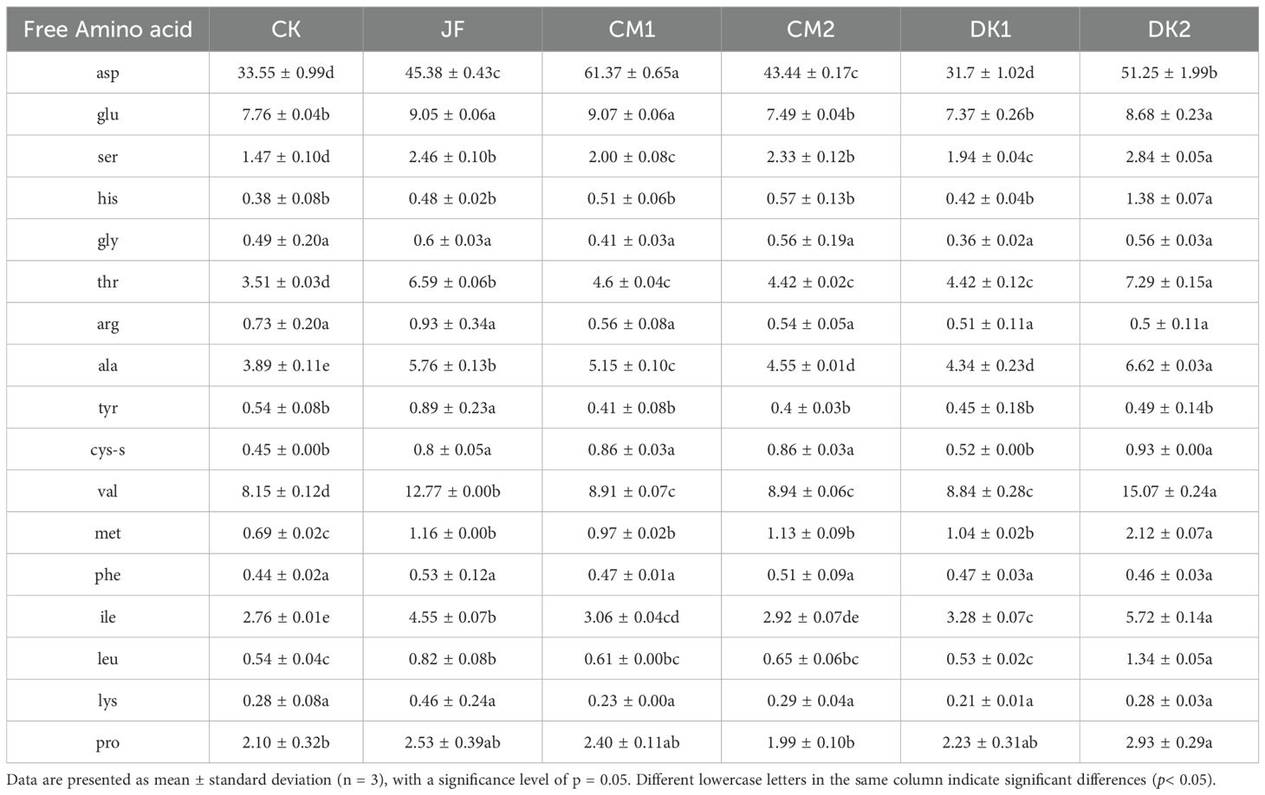Click the DK2 column header
This screenshot has height=795, width=1265.
[1169, 29]
